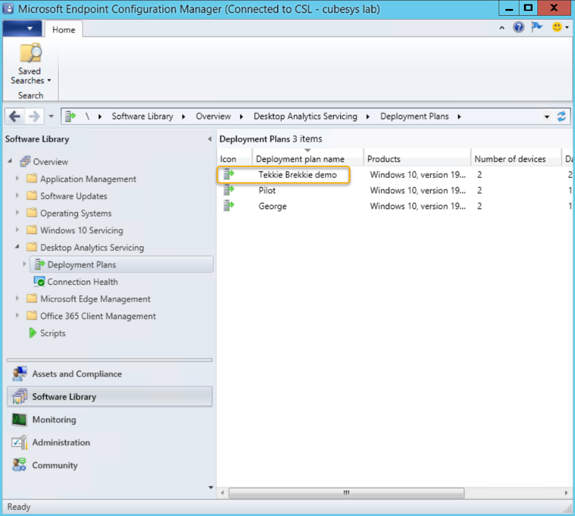Click the horizontal scrollbar in list
575x516 pixels.
point(346,492)
